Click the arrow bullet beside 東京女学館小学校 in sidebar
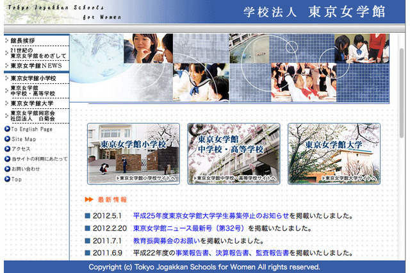Screen dimensions: 410x273 click(x=6, y=78)
